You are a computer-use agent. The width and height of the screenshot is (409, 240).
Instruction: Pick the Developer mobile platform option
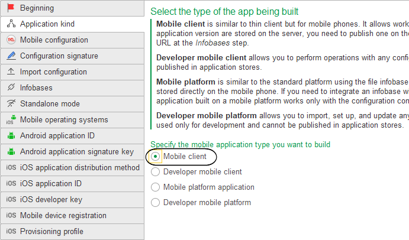156,203
